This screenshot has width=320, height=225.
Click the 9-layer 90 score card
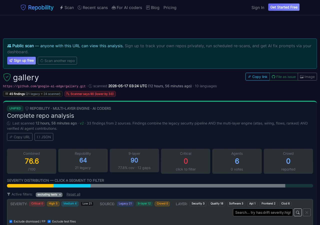[x=134, y=160]
